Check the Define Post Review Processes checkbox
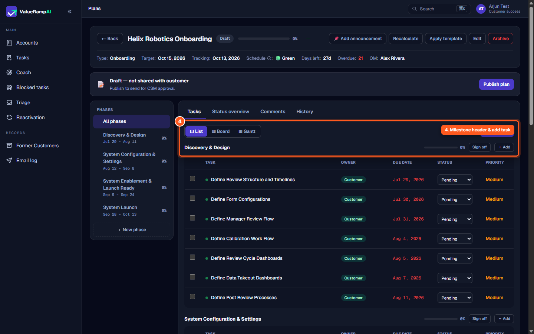Screen dimensions: 534x334 point(192,297)
